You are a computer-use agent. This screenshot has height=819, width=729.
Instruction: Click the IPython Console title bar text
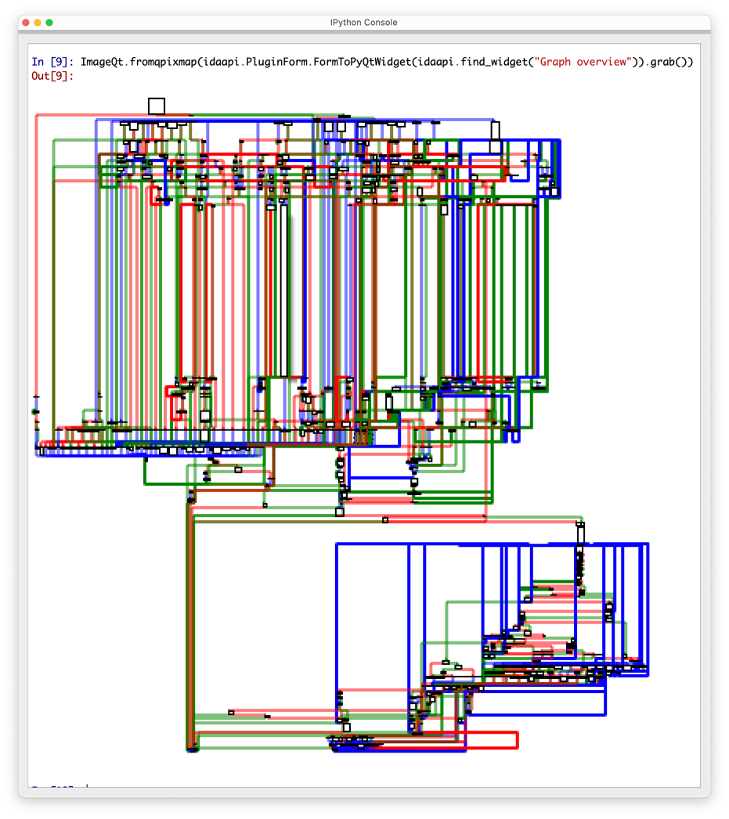pyautogui.click(x=364, y=23)
